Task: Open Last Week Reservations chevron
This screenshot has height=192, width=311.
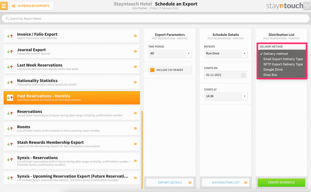Action: (135, 67)
